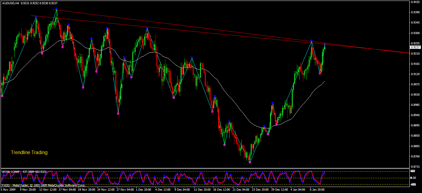Click the current price tag 0.9237
Viewport: 422px width, 193px height.
pos(415,47)
